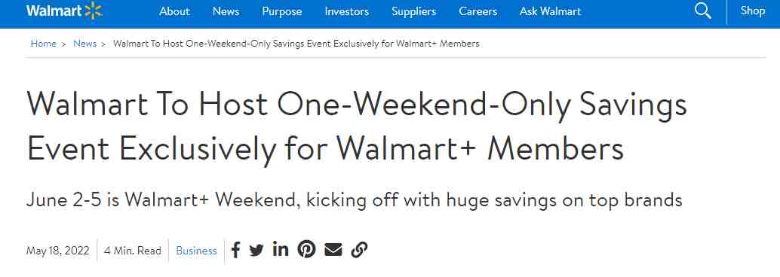Screen dimensions: 780x277
Task: Open Ask Walmart in navigation
Action: (550, 11)
